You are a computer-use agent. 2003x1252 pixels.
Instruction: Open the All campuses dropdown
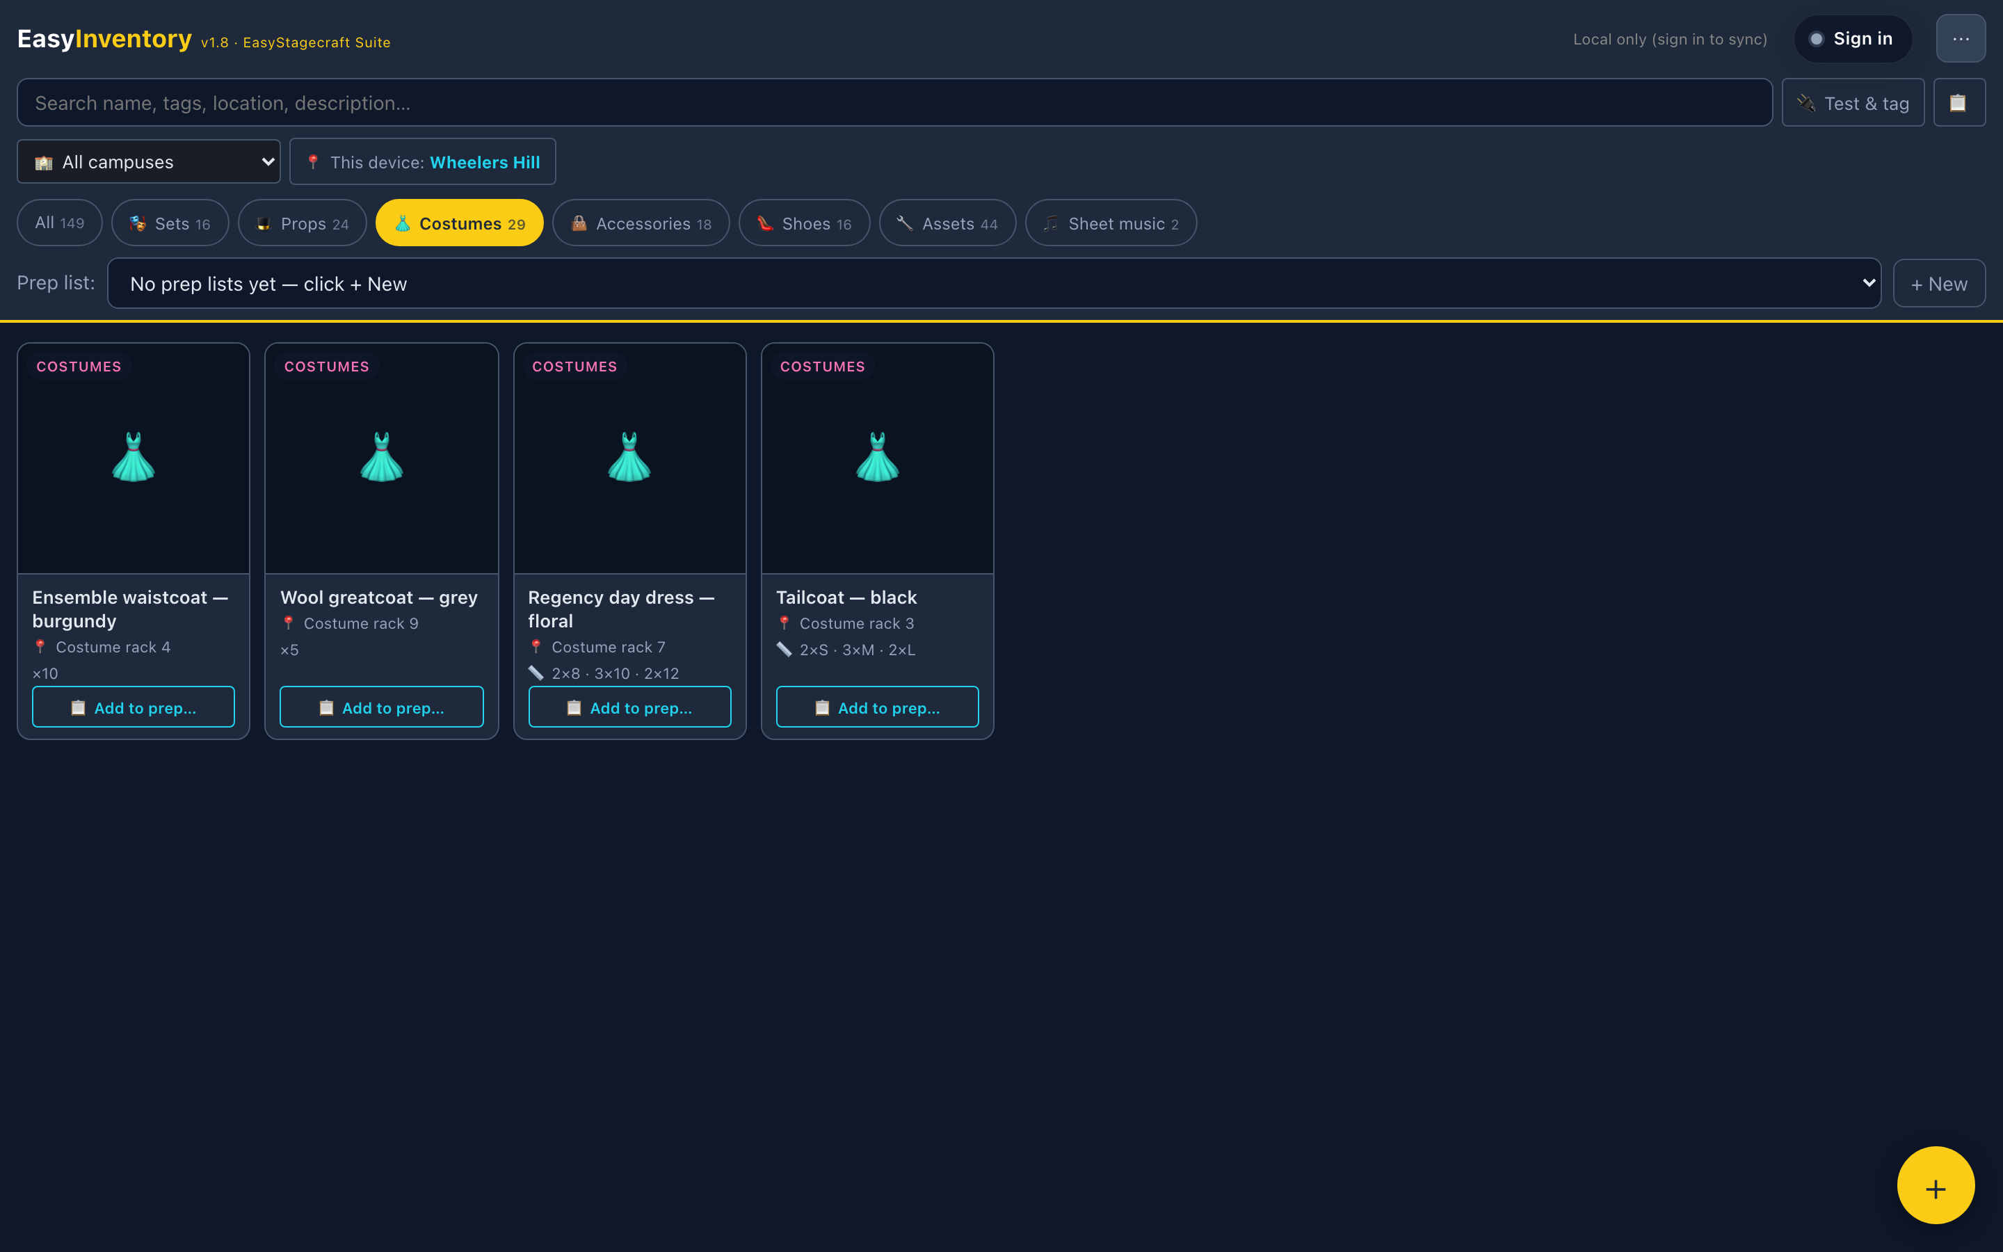tap(149, 161)
